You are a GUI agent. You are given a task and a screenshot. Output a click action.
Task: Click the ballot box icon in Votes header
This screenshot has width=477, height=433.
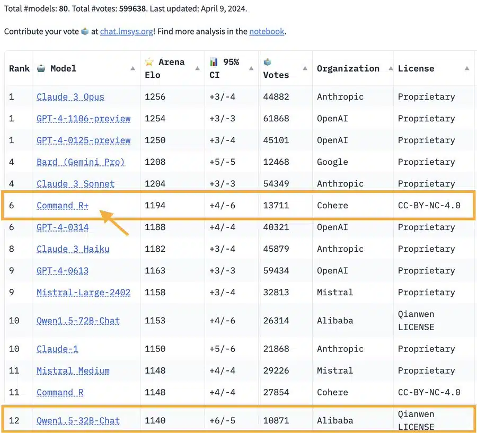point(268,62)
